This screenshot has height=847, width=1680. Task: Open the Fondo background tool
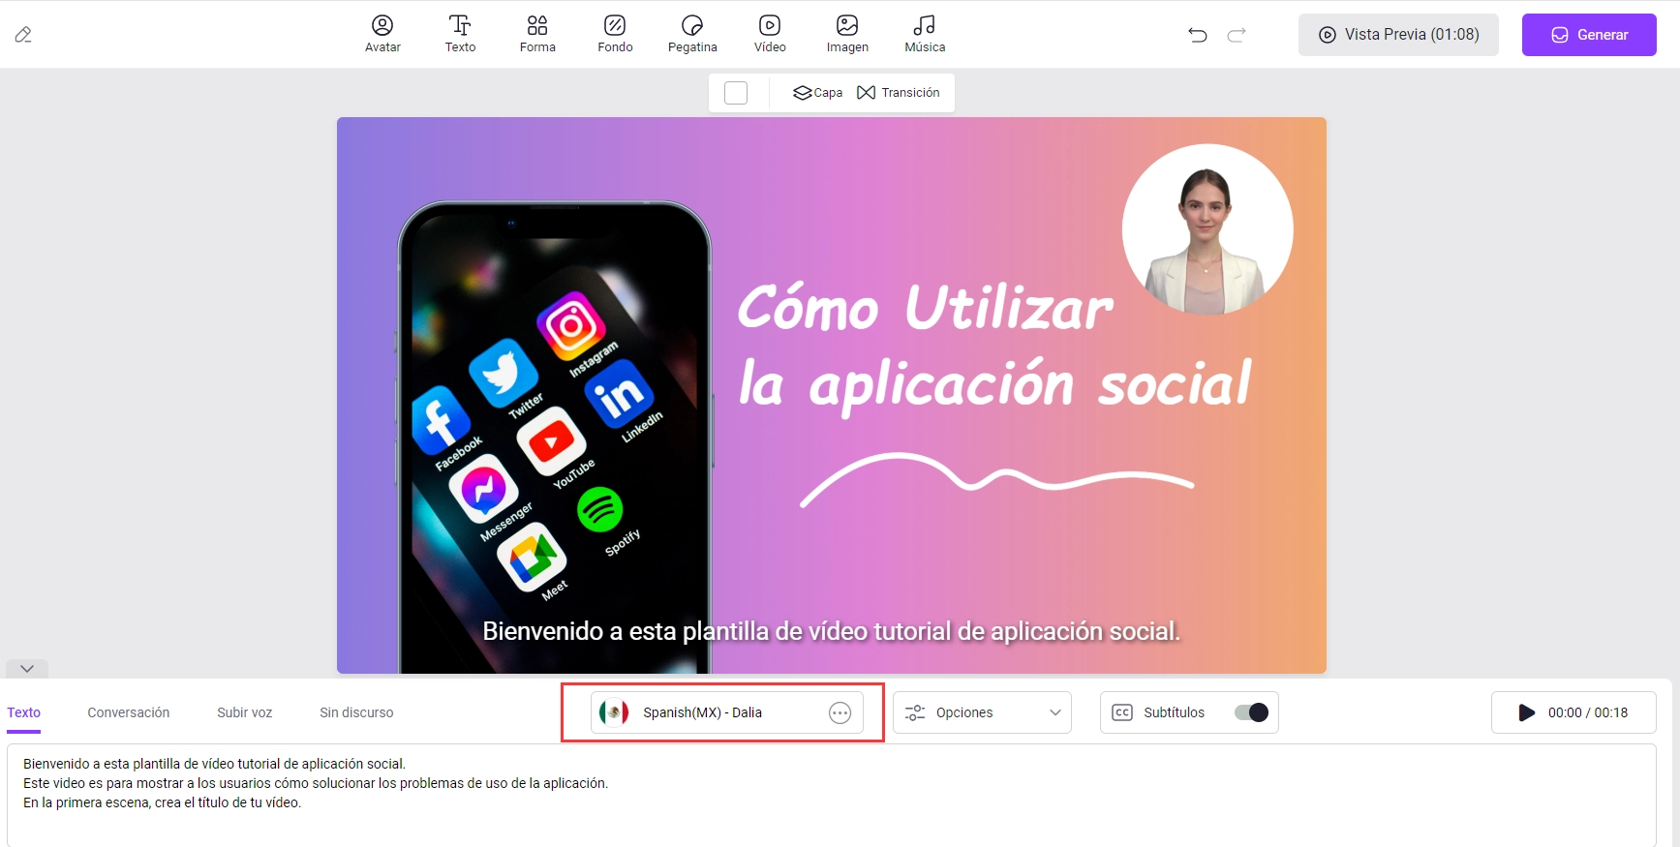coord(615,34)
